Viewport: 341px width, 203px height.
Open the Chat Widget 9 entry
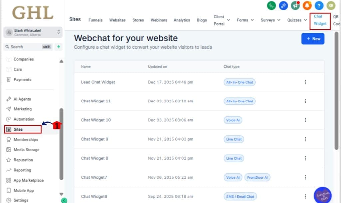pos(95,139)
